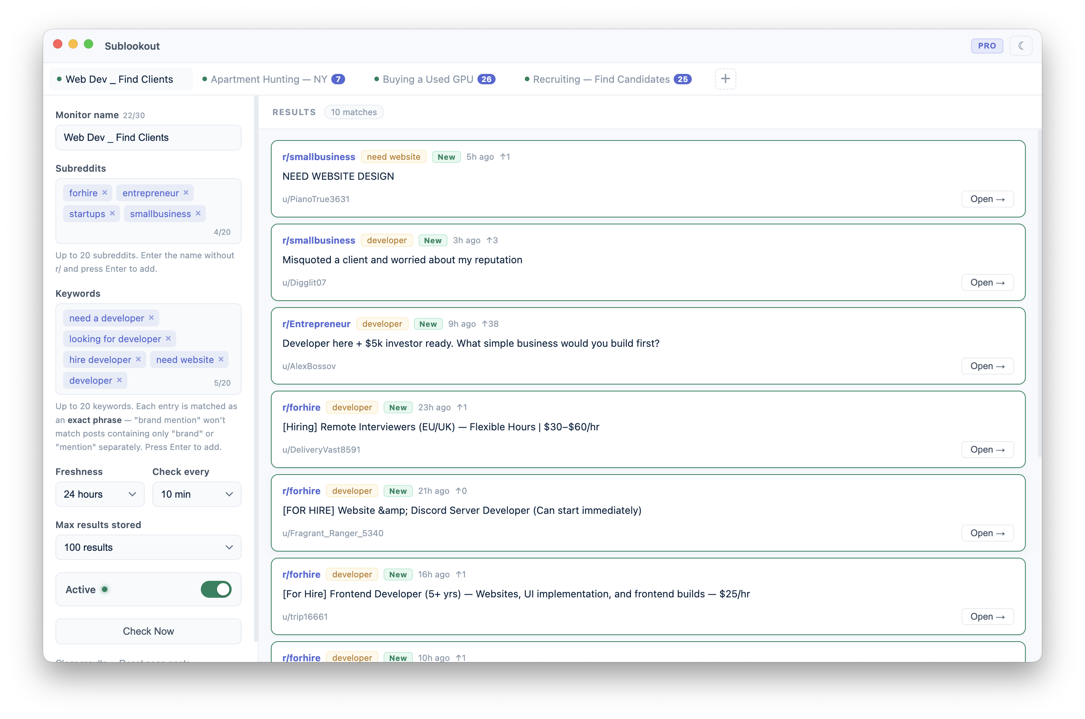Click the plus icon to add a new monitor
Screen dimensions: 1085x719
coord(725,79)
